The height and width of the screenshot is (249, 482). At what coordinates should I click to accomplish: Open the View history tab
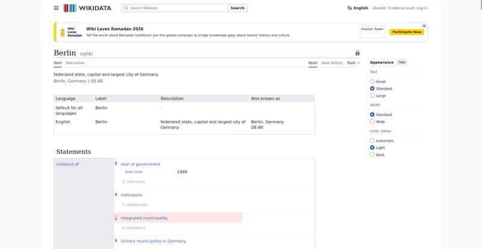(331, 63)
